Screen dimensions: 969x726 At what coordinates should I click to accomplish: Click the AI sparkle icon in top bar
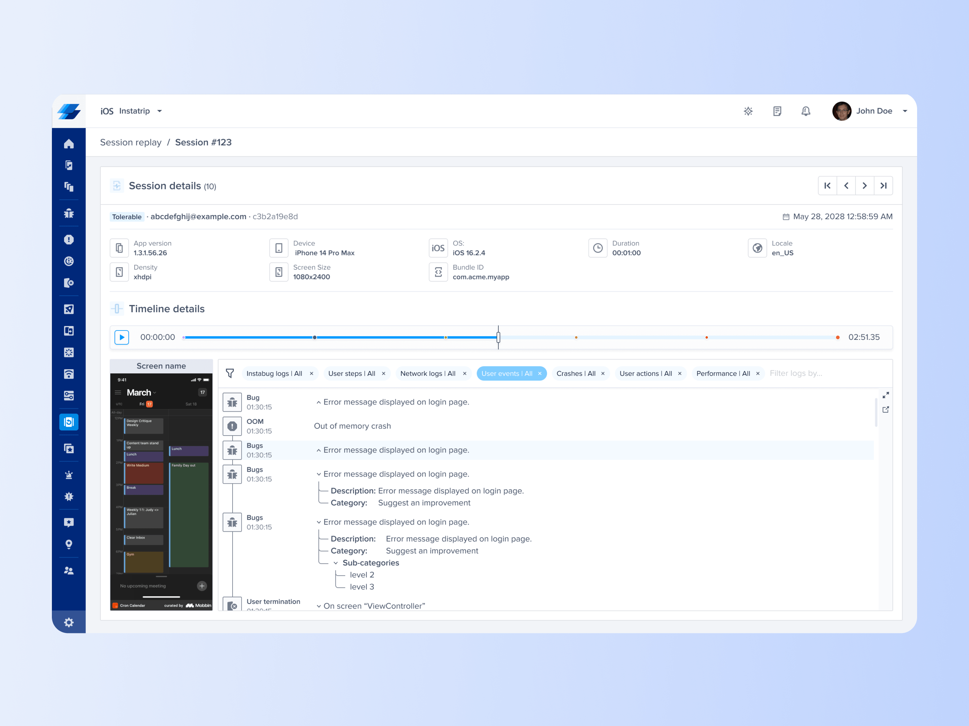click(x=748, y=111)
